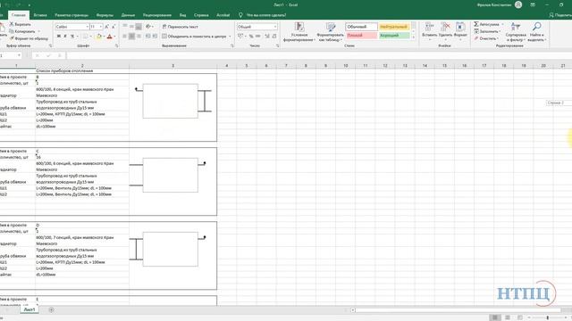Click the Decrease Font Size icon

[114, 27]
